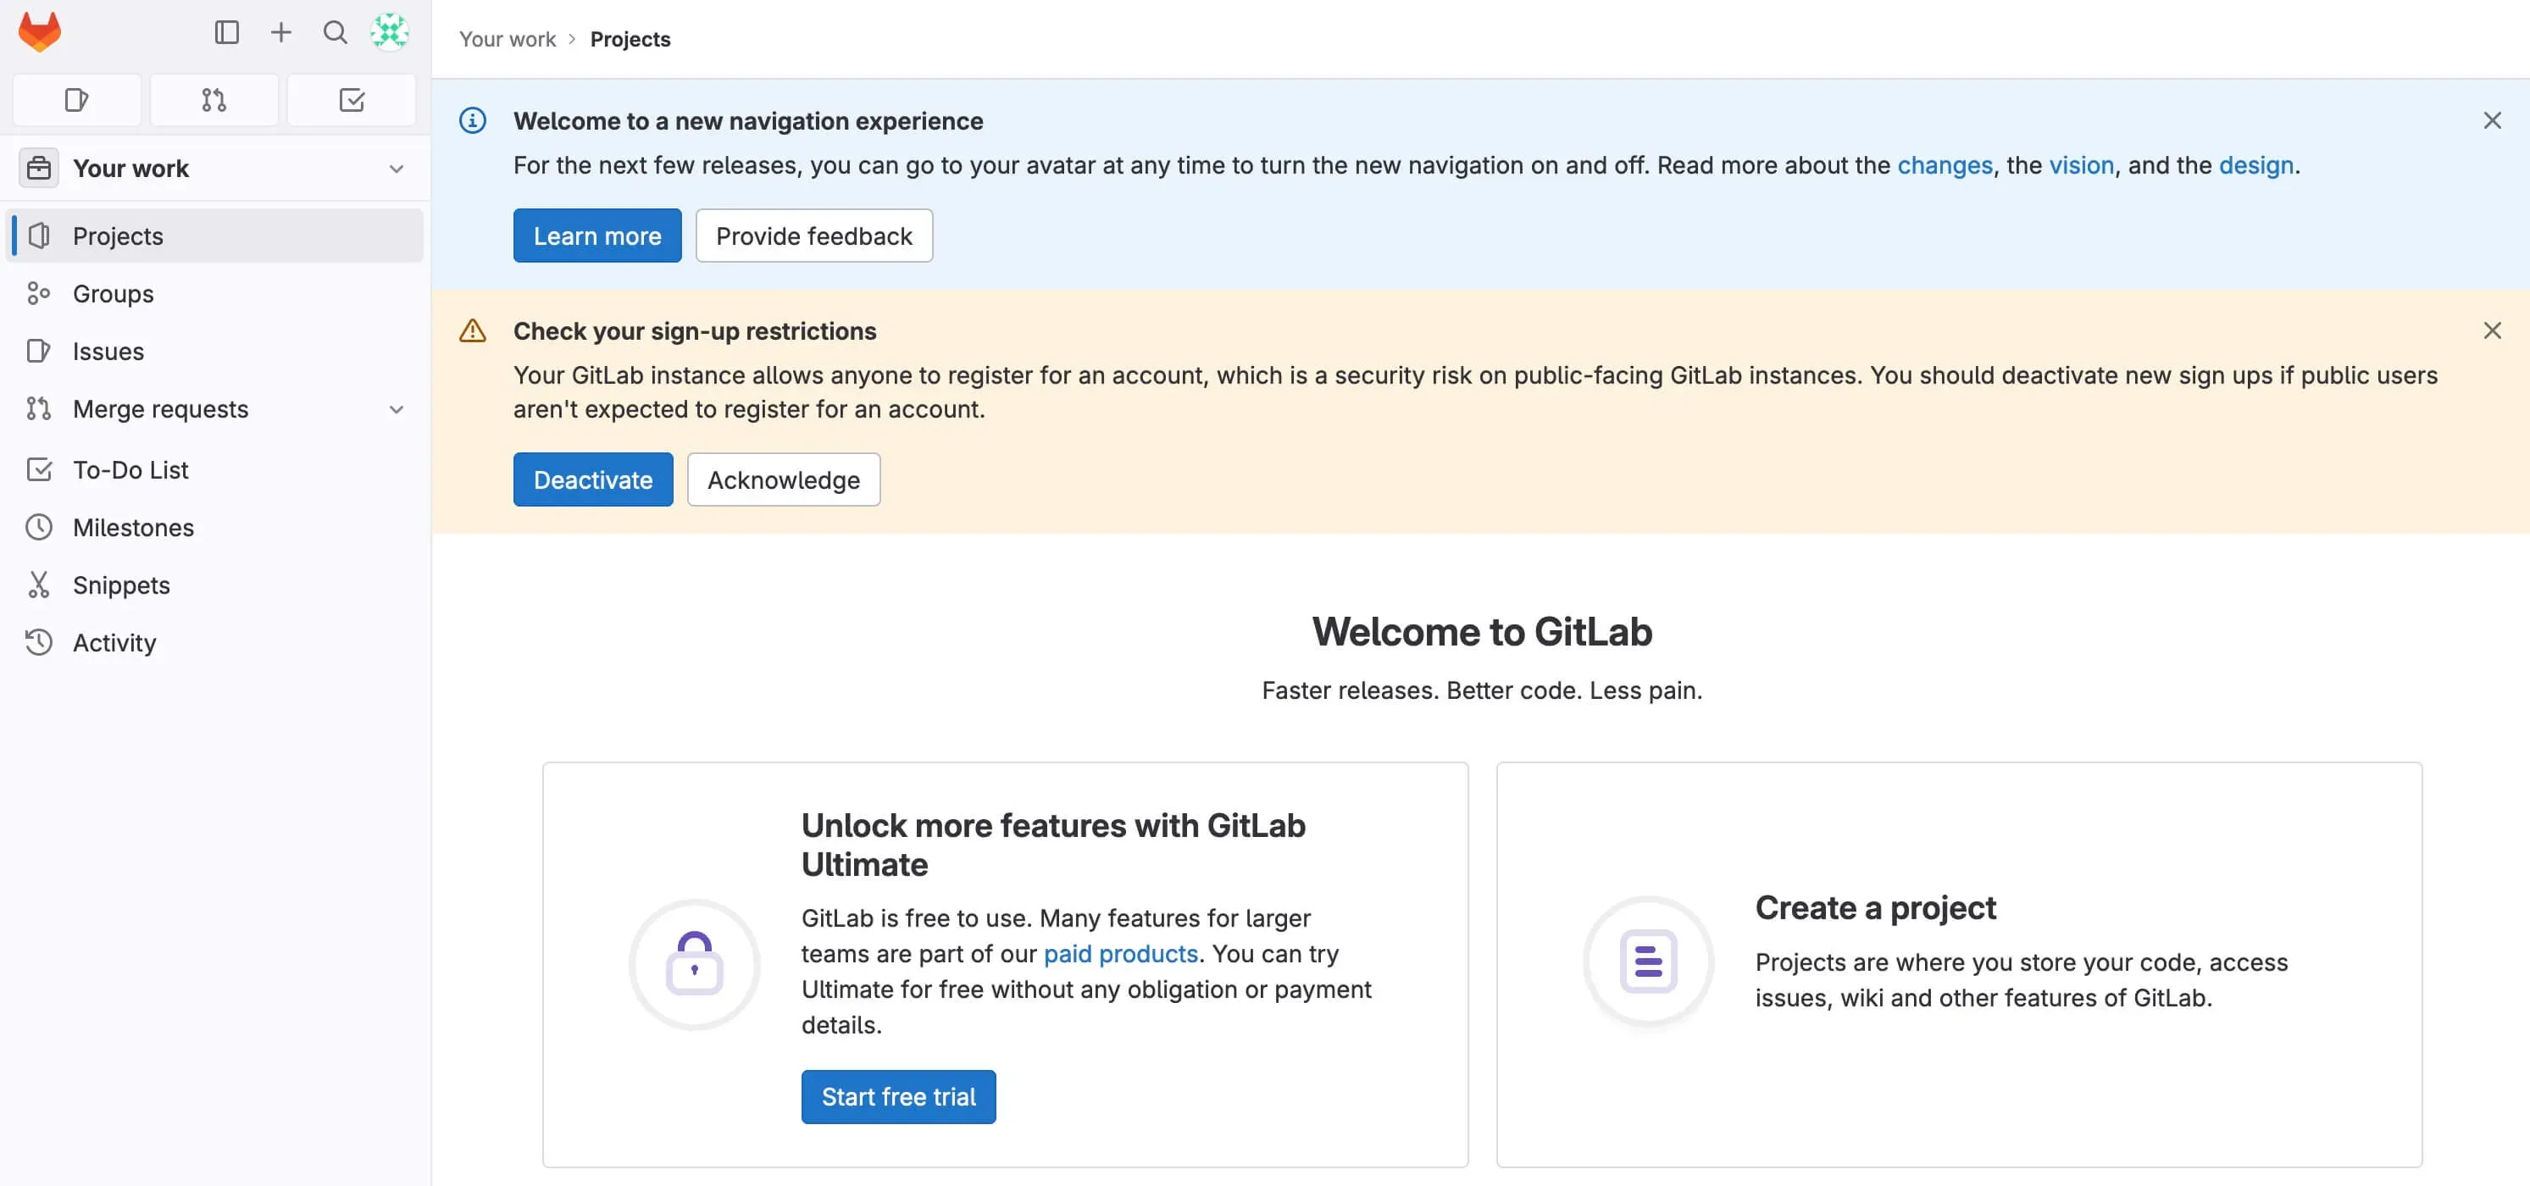The height and width of the screenshot is (1186, 2530).
Task: Open Activity in sidebar
Action: (x=215, y=642)
